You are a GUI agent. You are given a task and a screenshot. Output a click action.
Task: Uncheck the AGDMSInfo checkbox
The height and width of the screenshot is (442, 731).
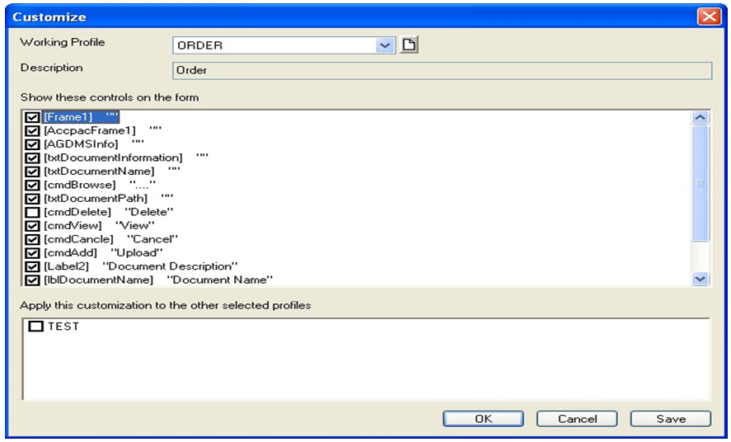(x=32, y=144)
